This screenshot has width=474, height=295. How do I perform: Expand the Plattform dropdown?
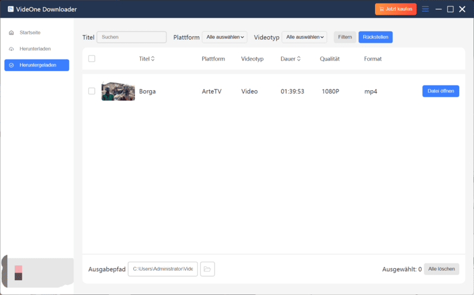225,37
